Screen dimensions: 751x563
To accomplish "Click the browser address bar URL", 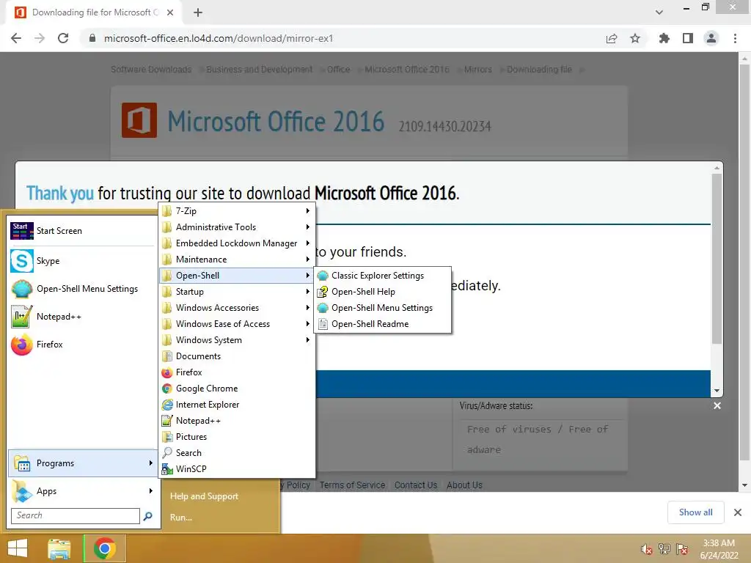I will coord(219,38).
